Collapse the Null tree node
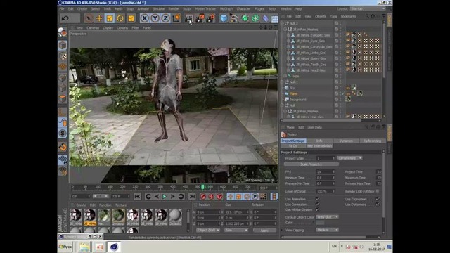Screen dimensions: 450x253 pyautogui.click(x=282, y=105)
